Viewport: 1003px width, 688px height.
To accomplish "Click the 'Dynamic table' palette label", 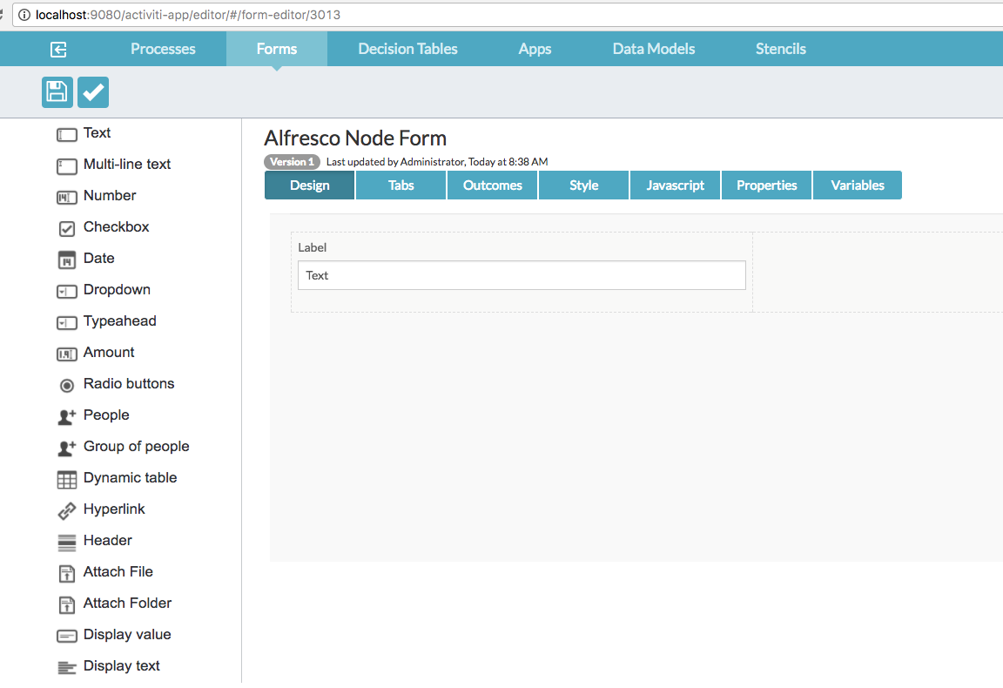I will click(131, 478).
